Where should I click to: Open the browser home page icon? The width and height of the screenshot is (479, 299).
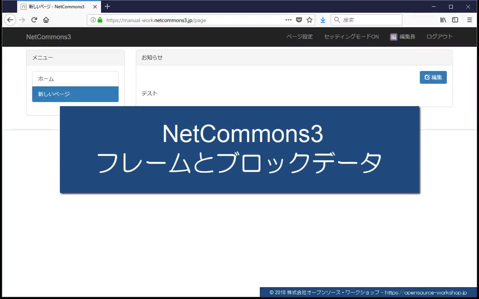46,20
